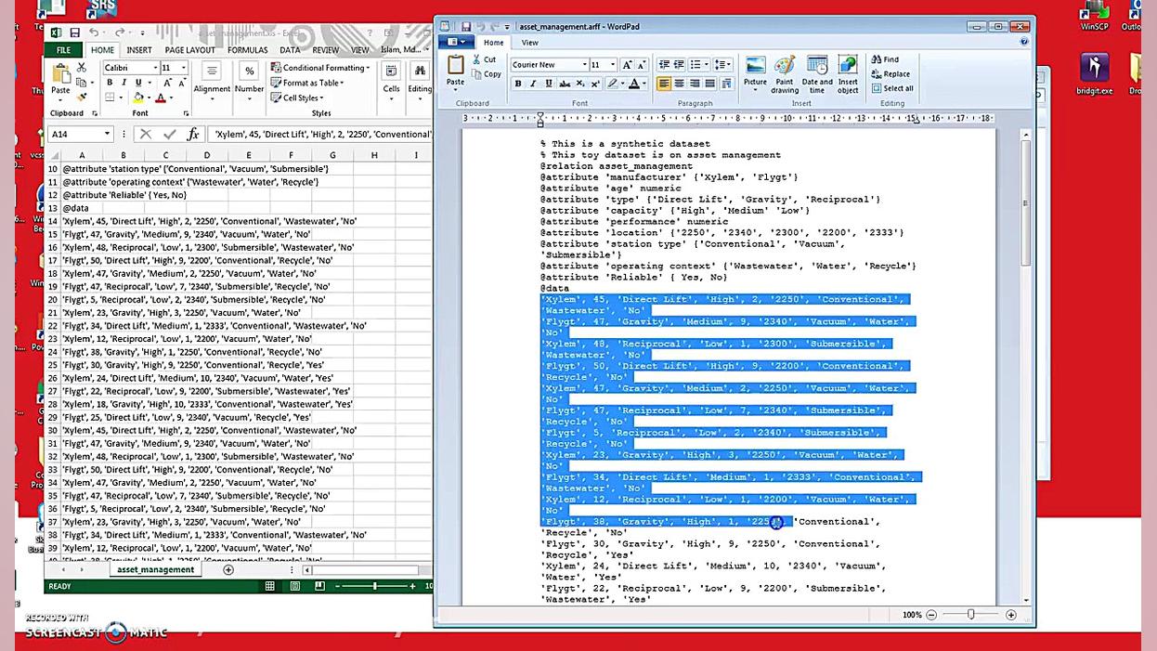Open the INSERT tab in Excel
The width and height of the screenshot is (1157, 651).
pos(139,50)
